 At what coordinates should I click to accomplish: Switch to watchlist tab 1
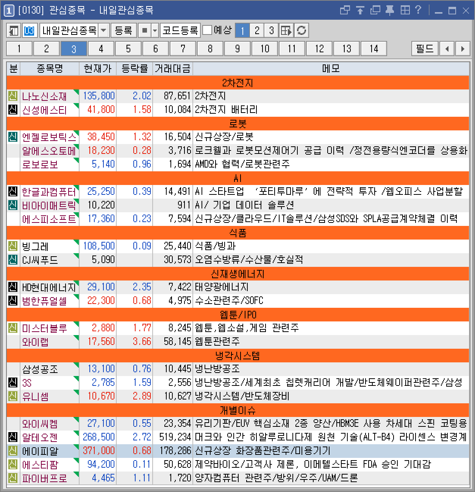pyautogui.click(x=19, y=49)
